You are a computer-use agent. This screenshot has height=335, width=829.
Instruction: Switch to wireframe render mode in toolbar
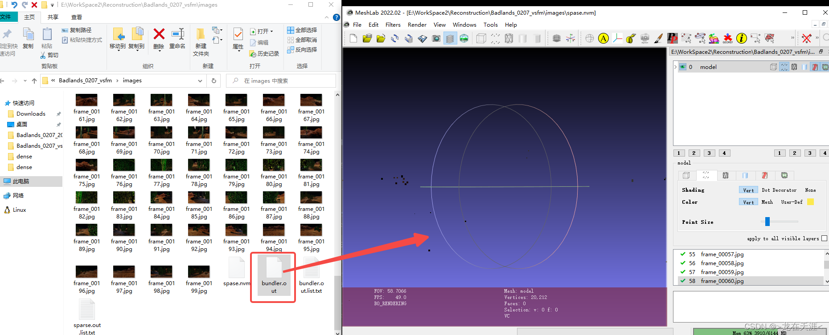click(x=509, y=38)
